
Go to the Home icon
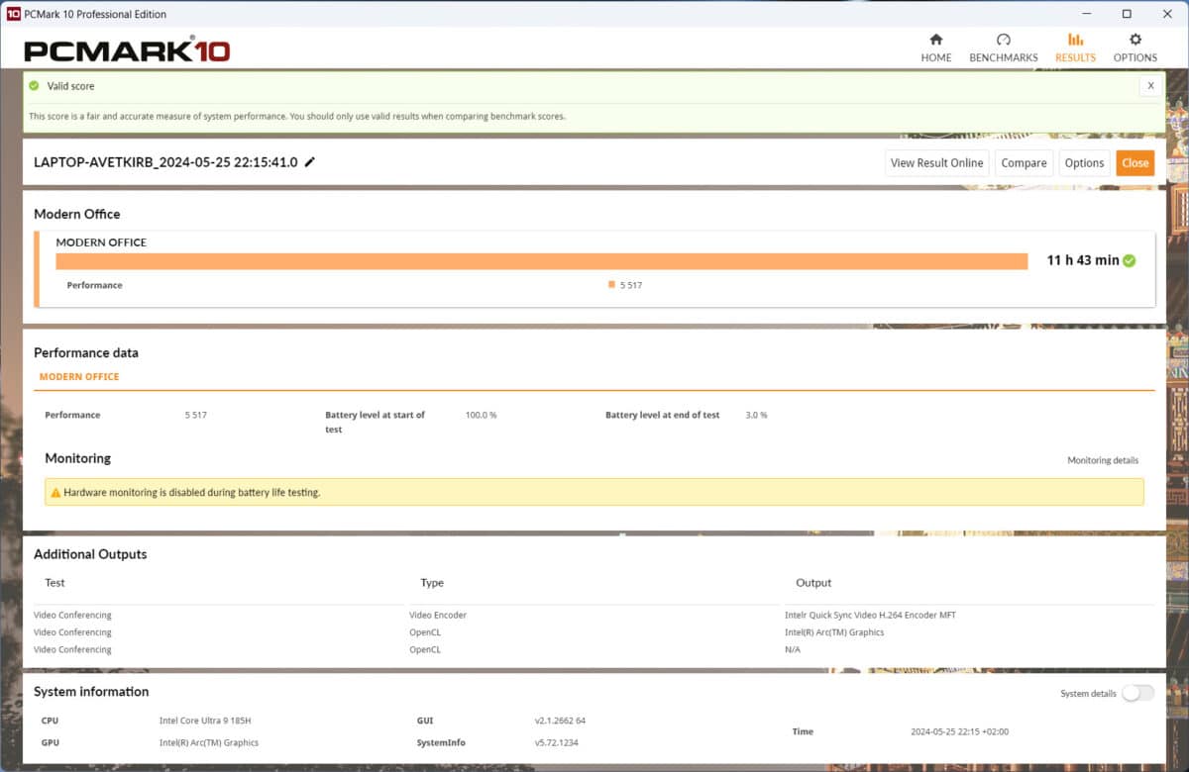tap(935, 41)
